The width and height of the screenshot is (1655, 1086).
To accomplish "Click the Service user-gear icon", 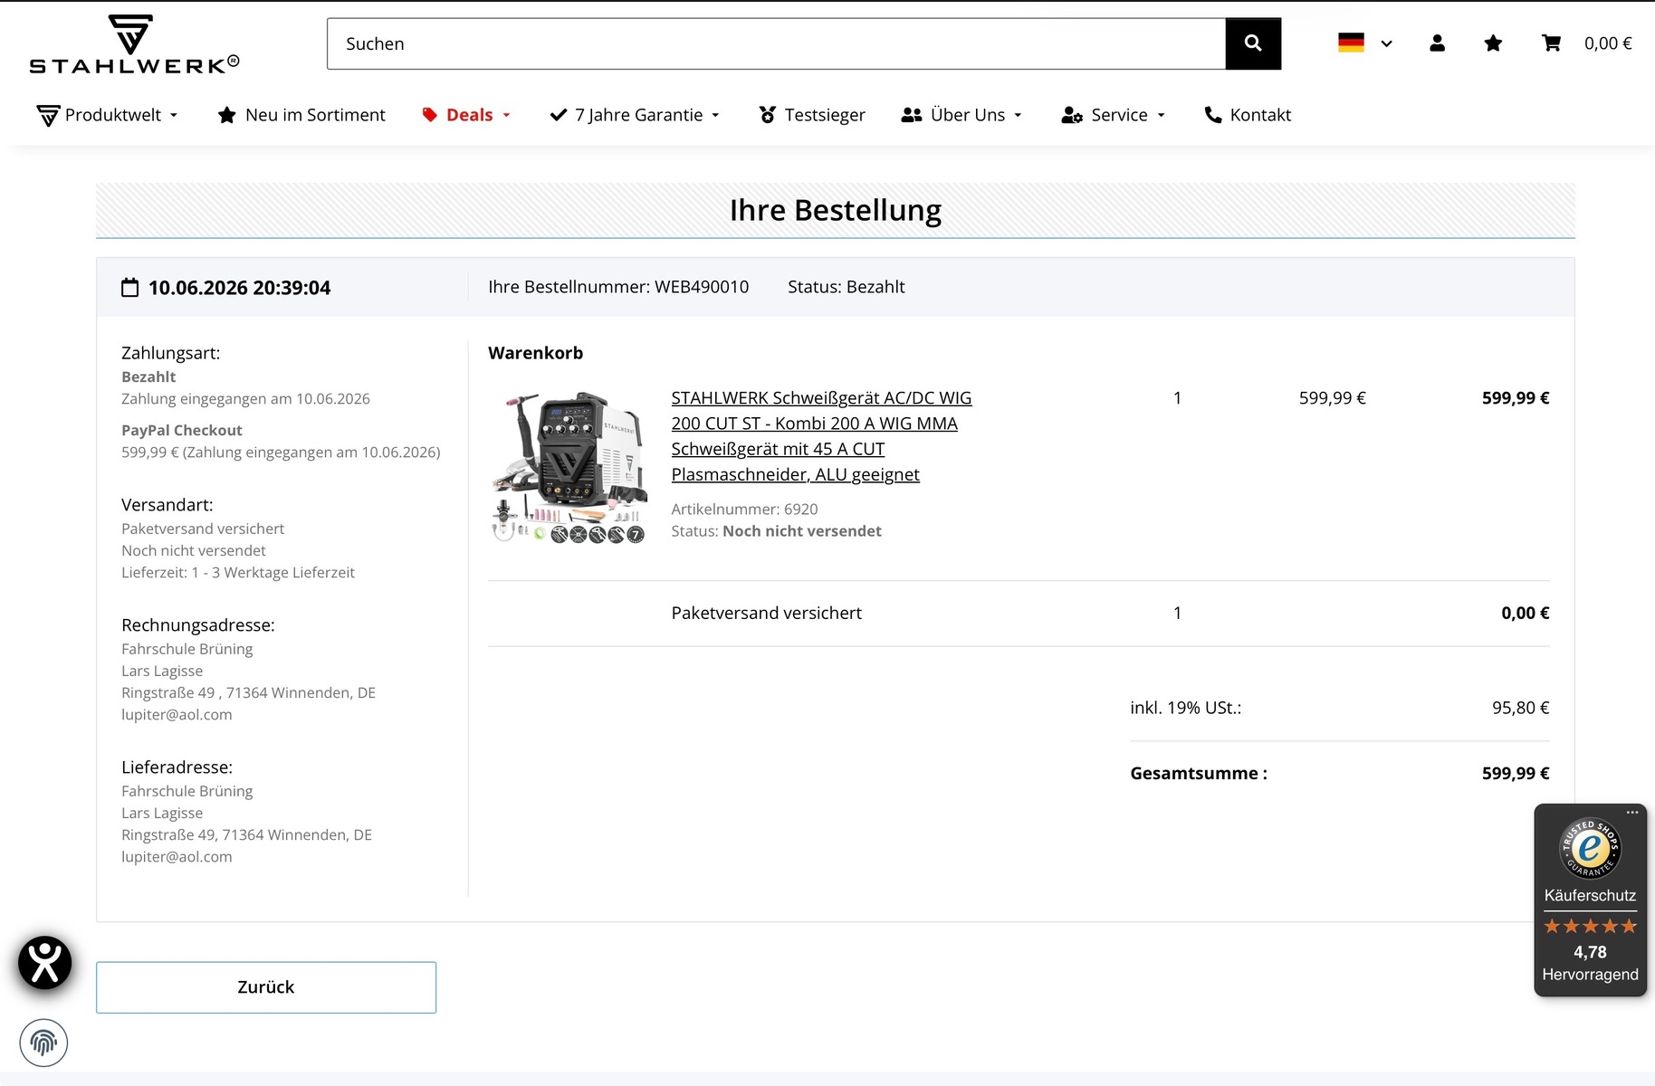I will (x=1072, y=115).
